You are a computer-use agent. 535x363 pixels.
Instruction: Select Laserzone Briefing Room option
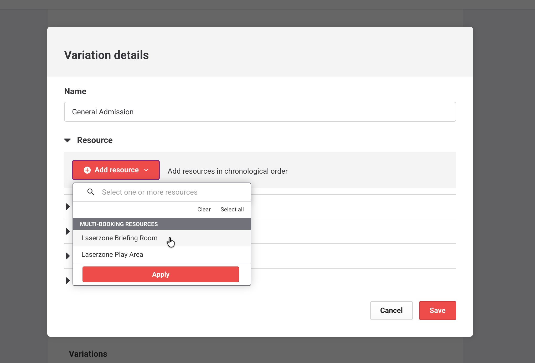[x=120, y=238]
